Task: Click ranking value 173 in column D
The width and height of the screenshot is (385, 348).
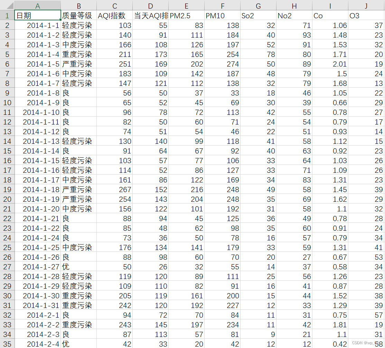Action: (151, 54)
